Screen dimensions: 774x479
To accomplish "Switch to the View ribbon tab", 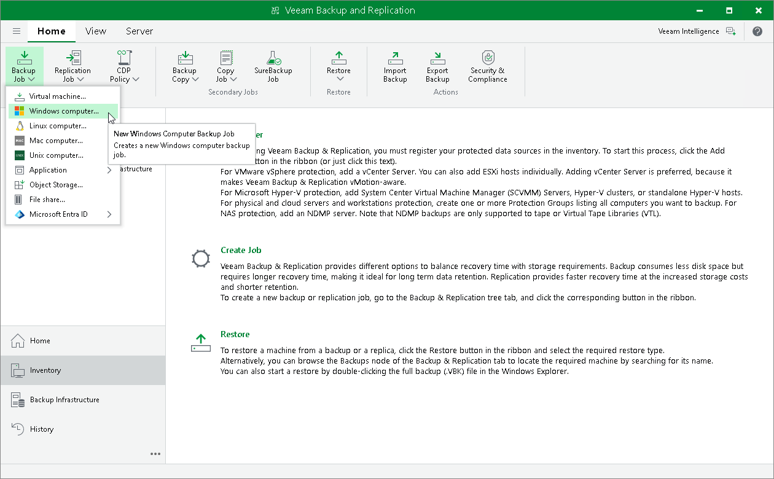I will tap(96, 31).
